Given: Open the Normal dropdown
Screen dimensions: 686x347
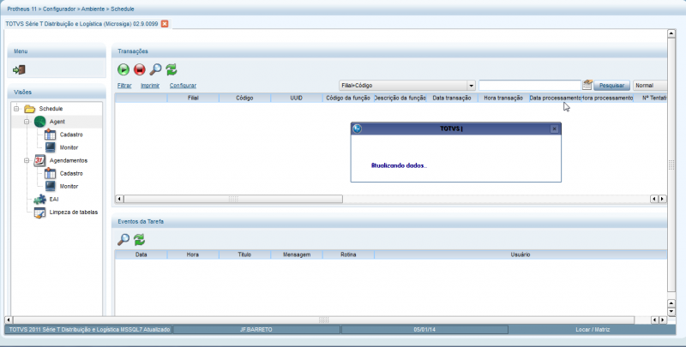Looking at the screenshot, I should point(650,85).
